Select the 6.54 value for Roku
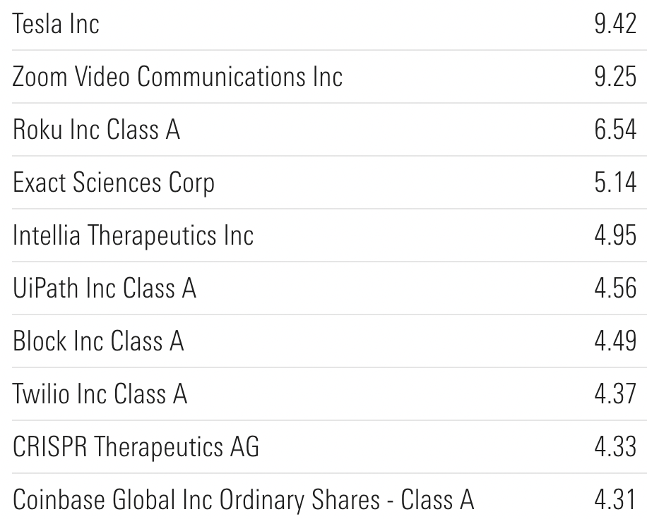 click(x=615, y=129)
